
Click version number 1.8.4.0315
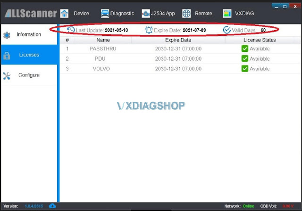pyautogui.click(x=34, y=206)
